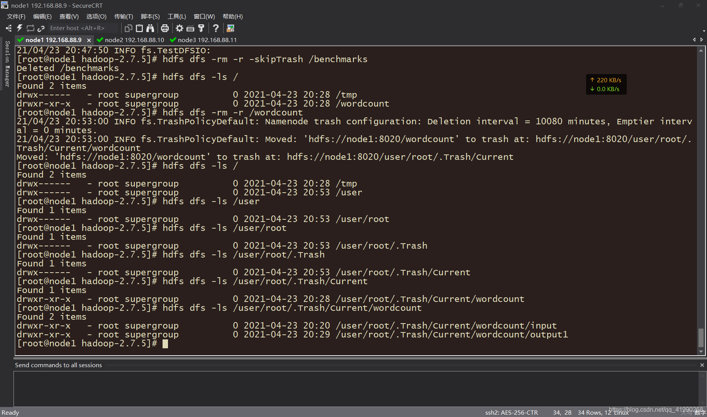This screenshot has height=417, width=707.
Task: Click the Print icon
Action: click(x=165, y=28)
